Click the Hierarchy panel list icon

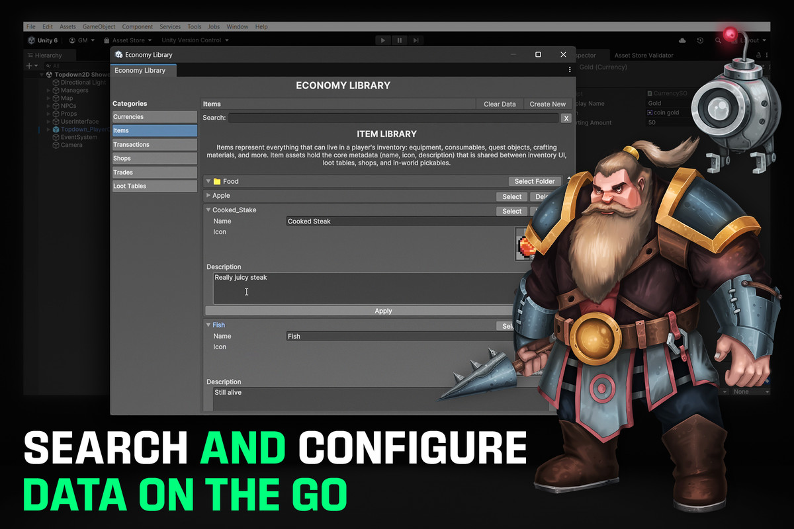point(30,56)
